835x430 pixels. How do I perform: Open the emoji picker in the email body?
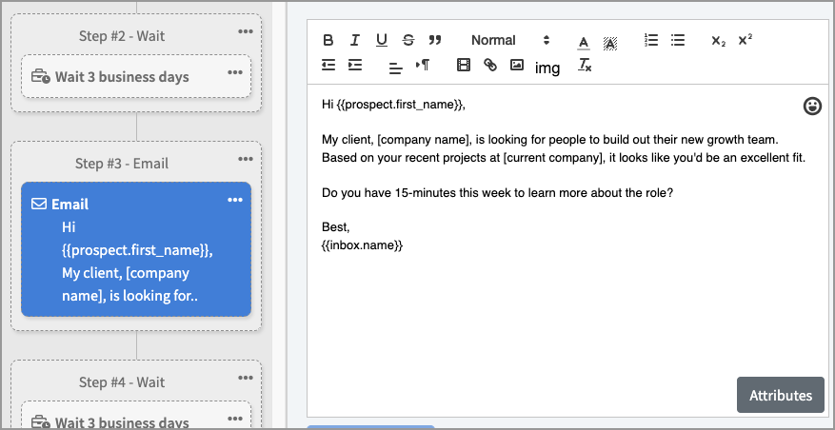(812, 106)
